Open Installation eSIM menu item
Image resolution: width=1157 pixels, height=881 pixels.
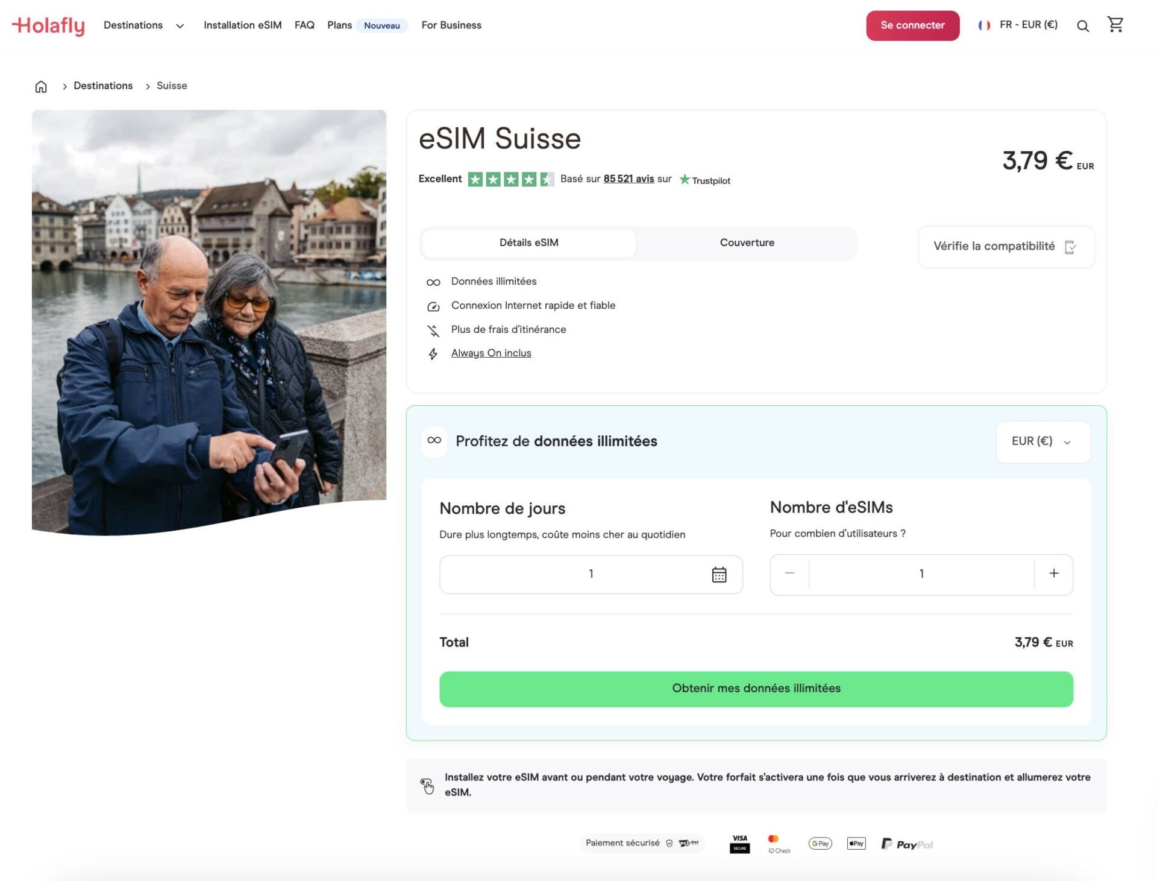coord(242,25)
